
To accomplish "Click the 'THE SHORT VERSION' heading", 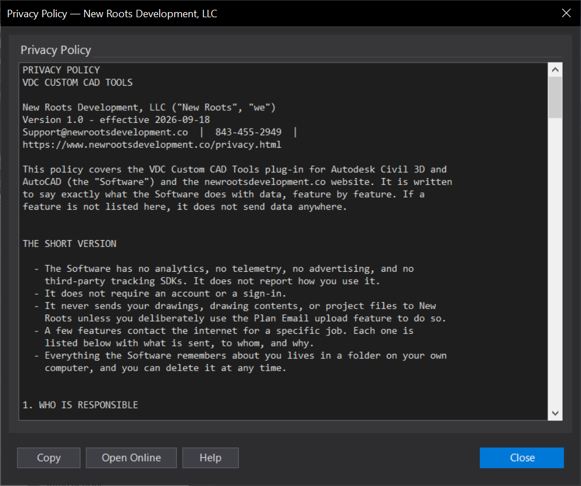I will (69, 244).
